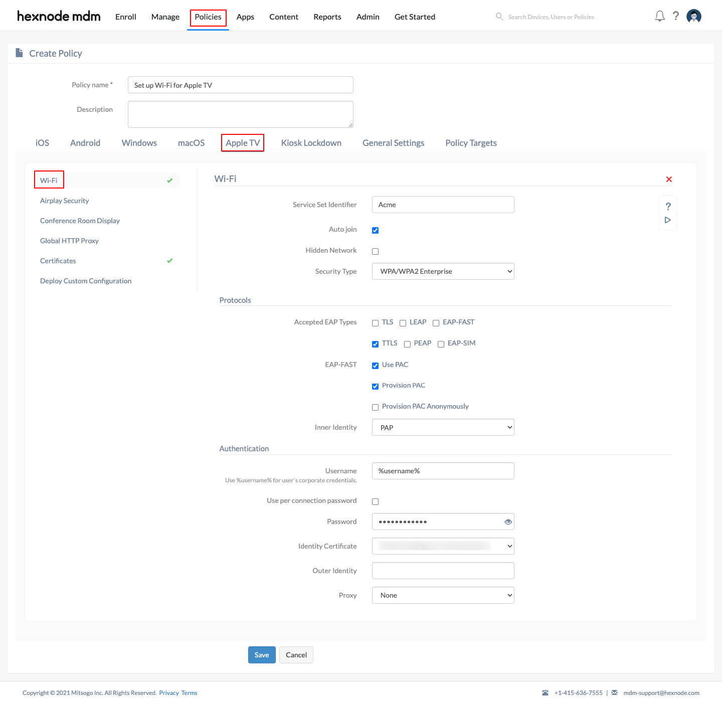The width and height of the screenshot is (722, 705).
Task: Check the LEAP EAP type
Action: click(403, 323)
